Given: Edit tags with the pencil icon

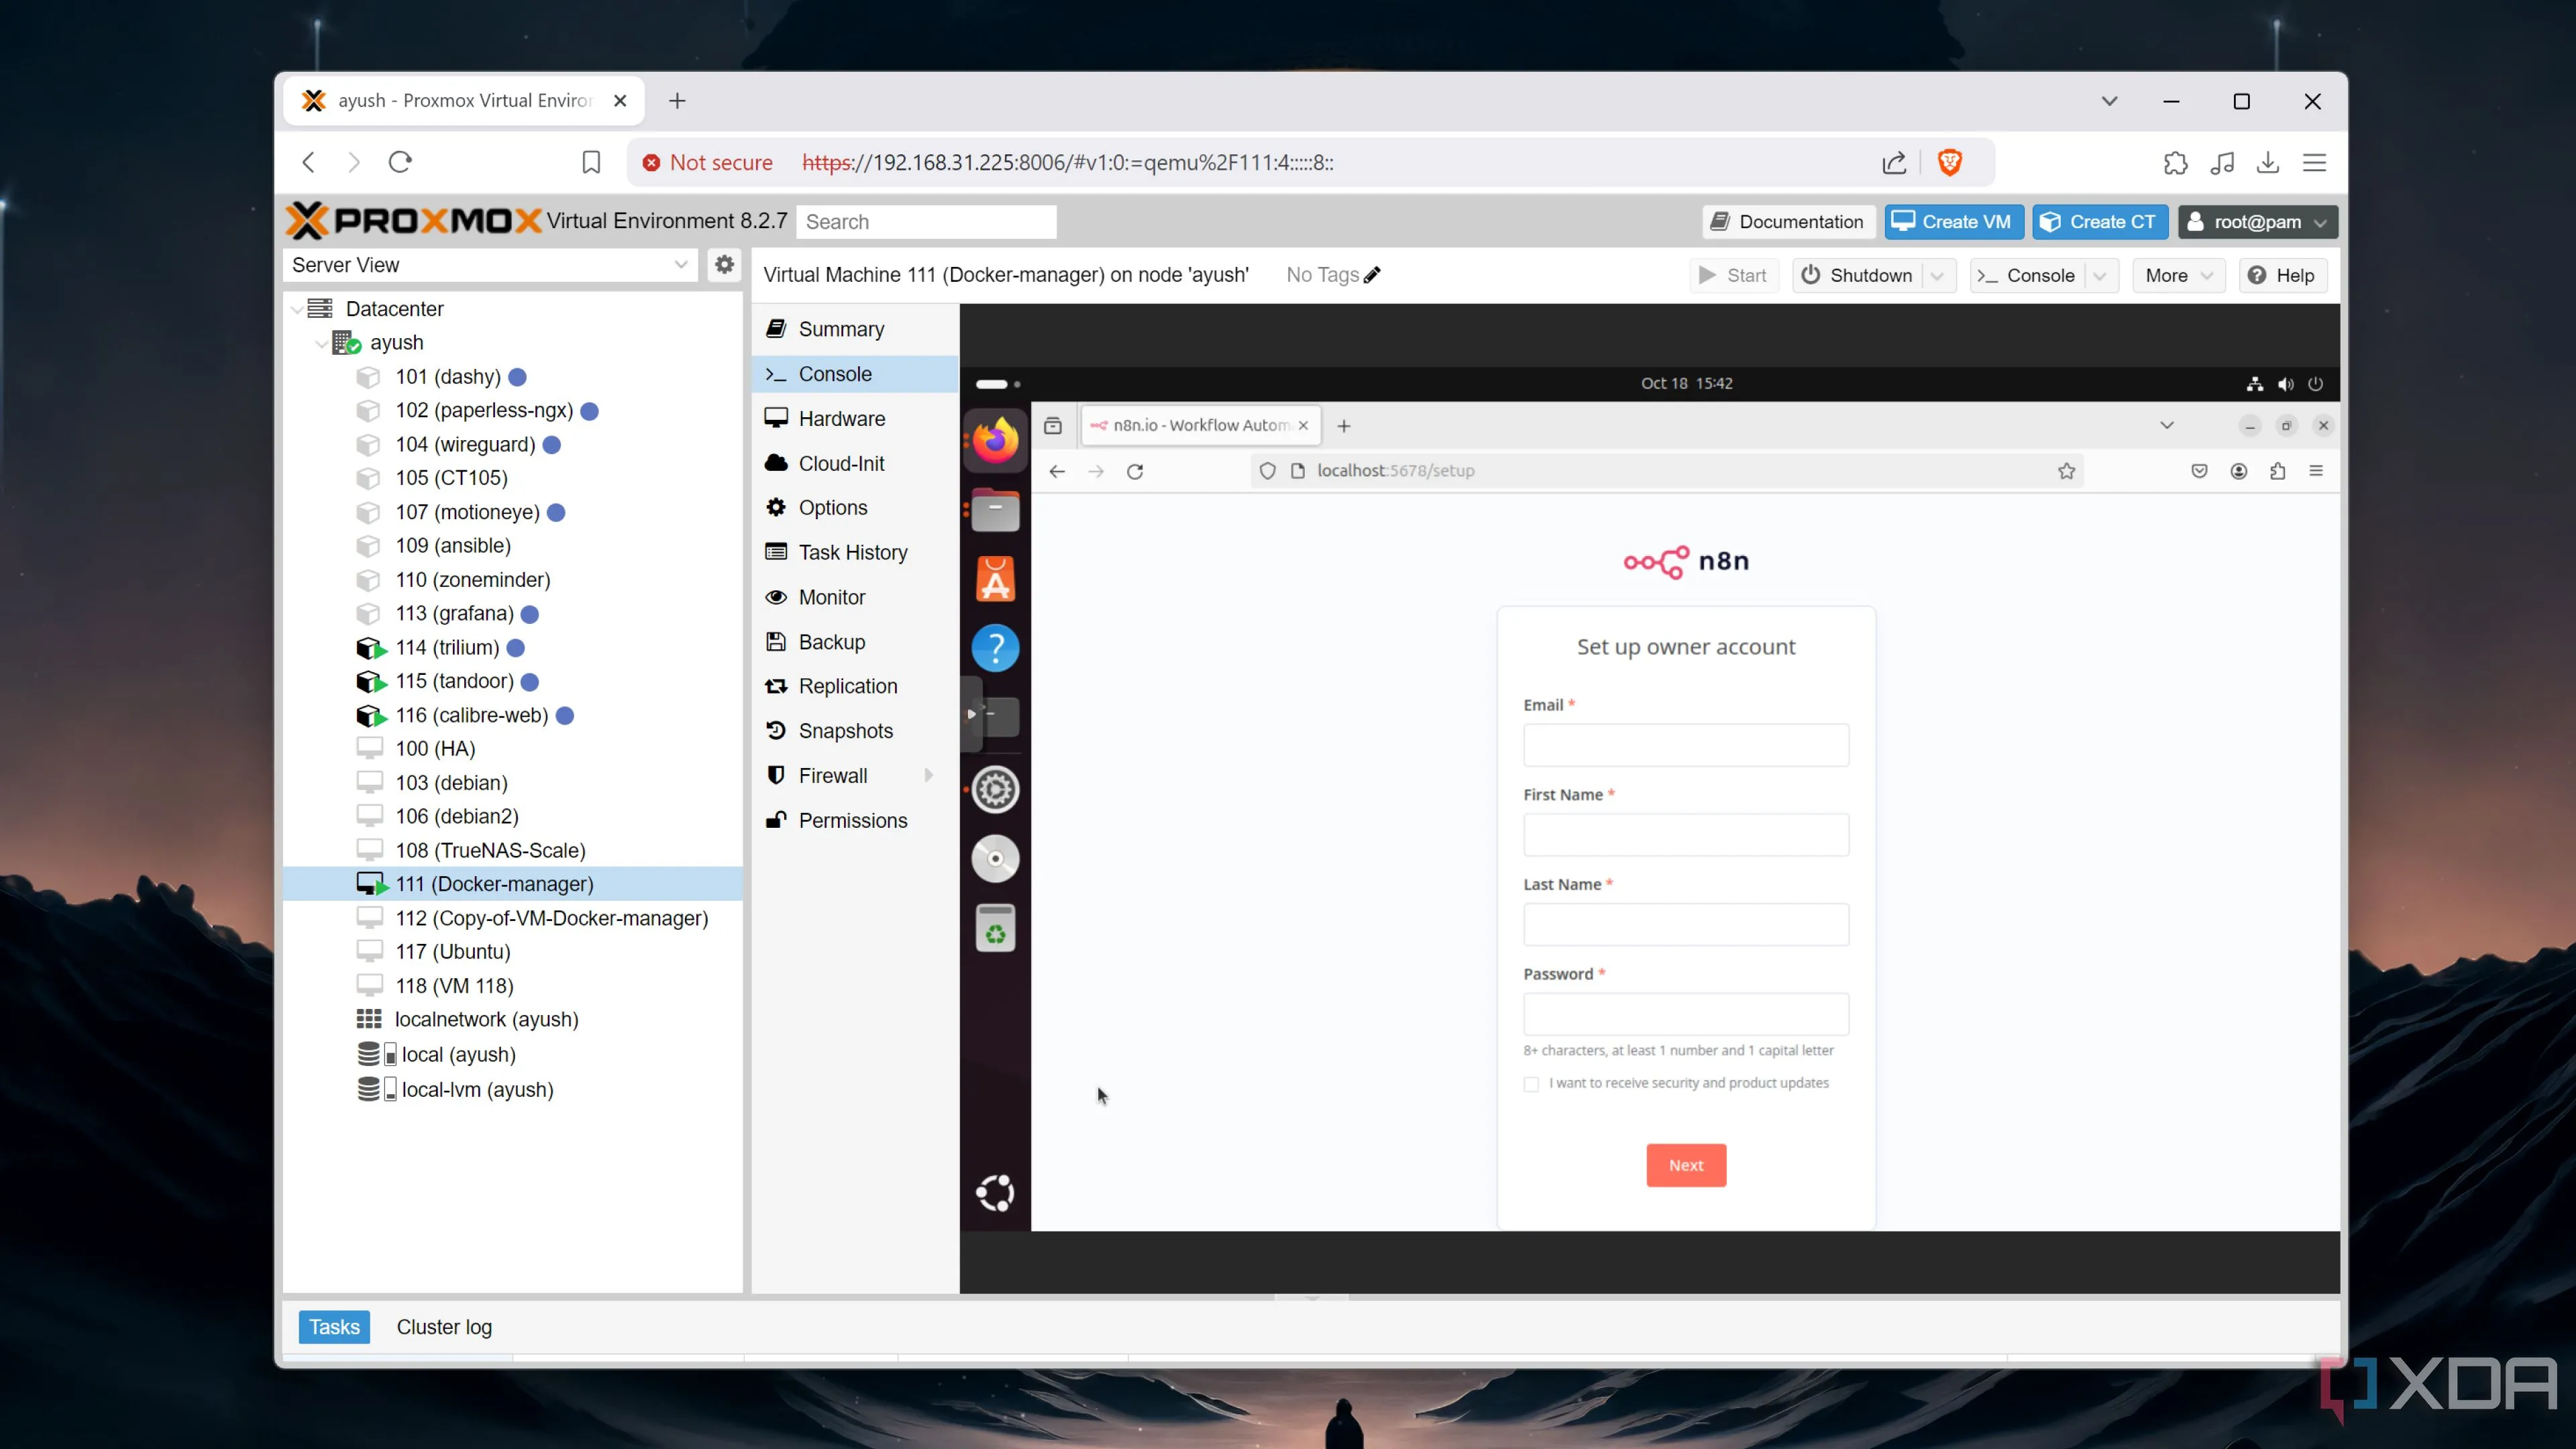Looking at the screenshot, I should click(1373, 275).
